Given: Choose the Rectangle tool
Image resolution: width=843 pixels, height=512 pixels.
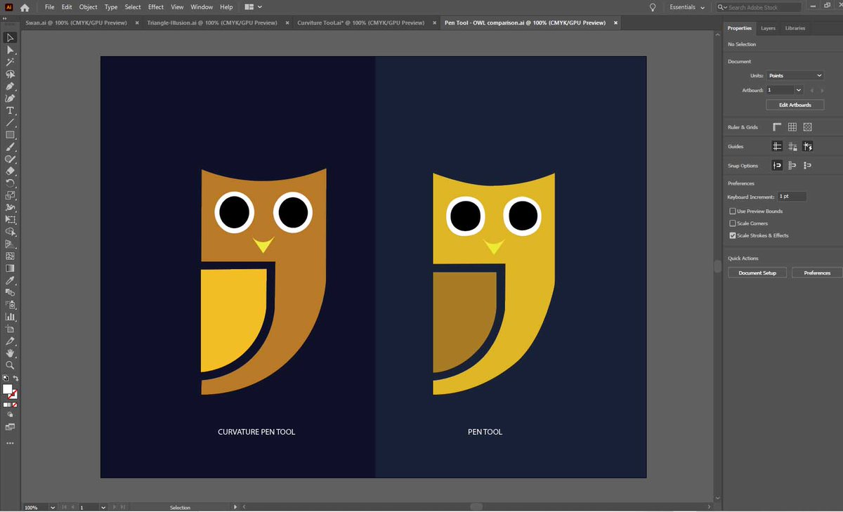Looking at the screenshot, I should tap(10, 134).
